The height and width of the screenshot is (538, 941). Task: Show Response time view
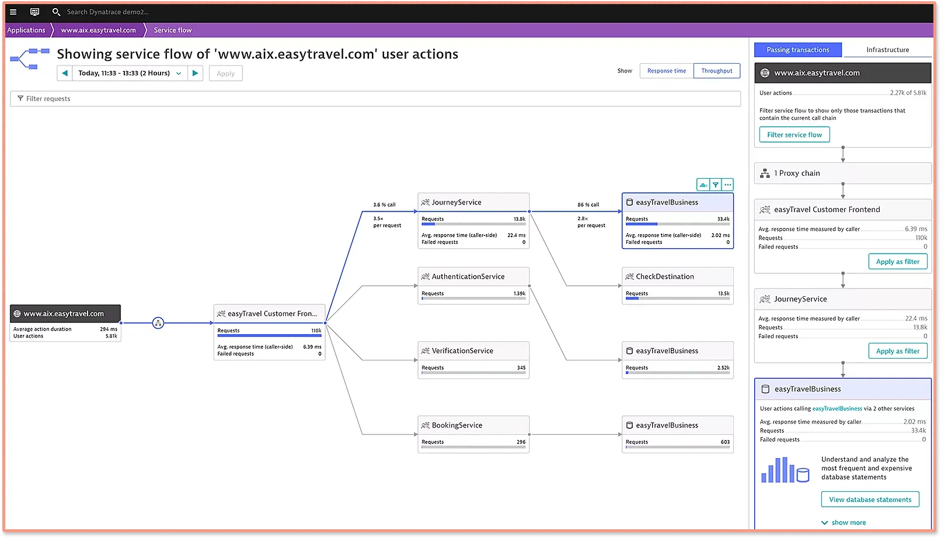click(x=667, y=71)
